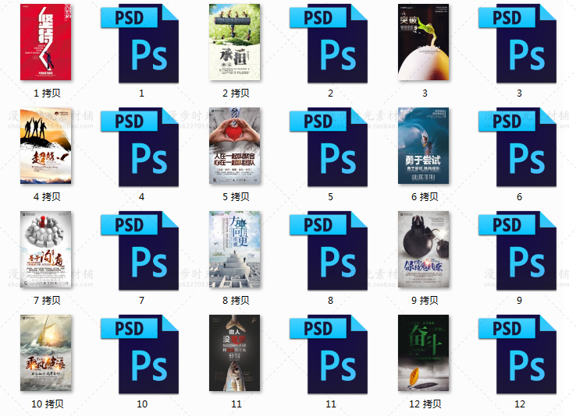Click the PSD file icon labeled 7
This screenshot has height=416, width=576.
tap(141, 250)
